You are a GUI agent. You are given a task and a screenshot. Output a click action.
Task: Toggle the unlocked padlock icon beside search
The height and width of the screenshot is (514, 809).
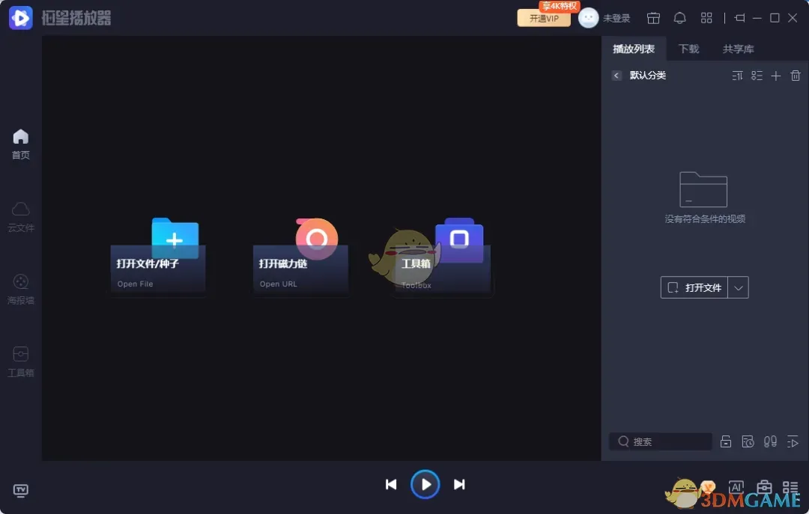(726, 441)
